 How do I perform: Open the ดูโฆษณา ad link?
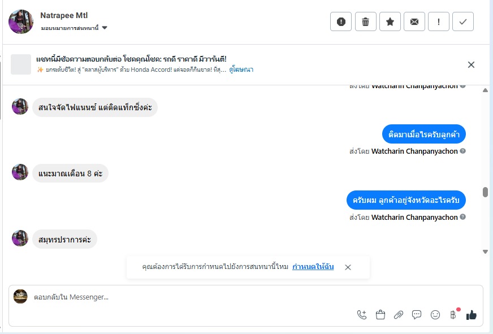tap(241, 70)
